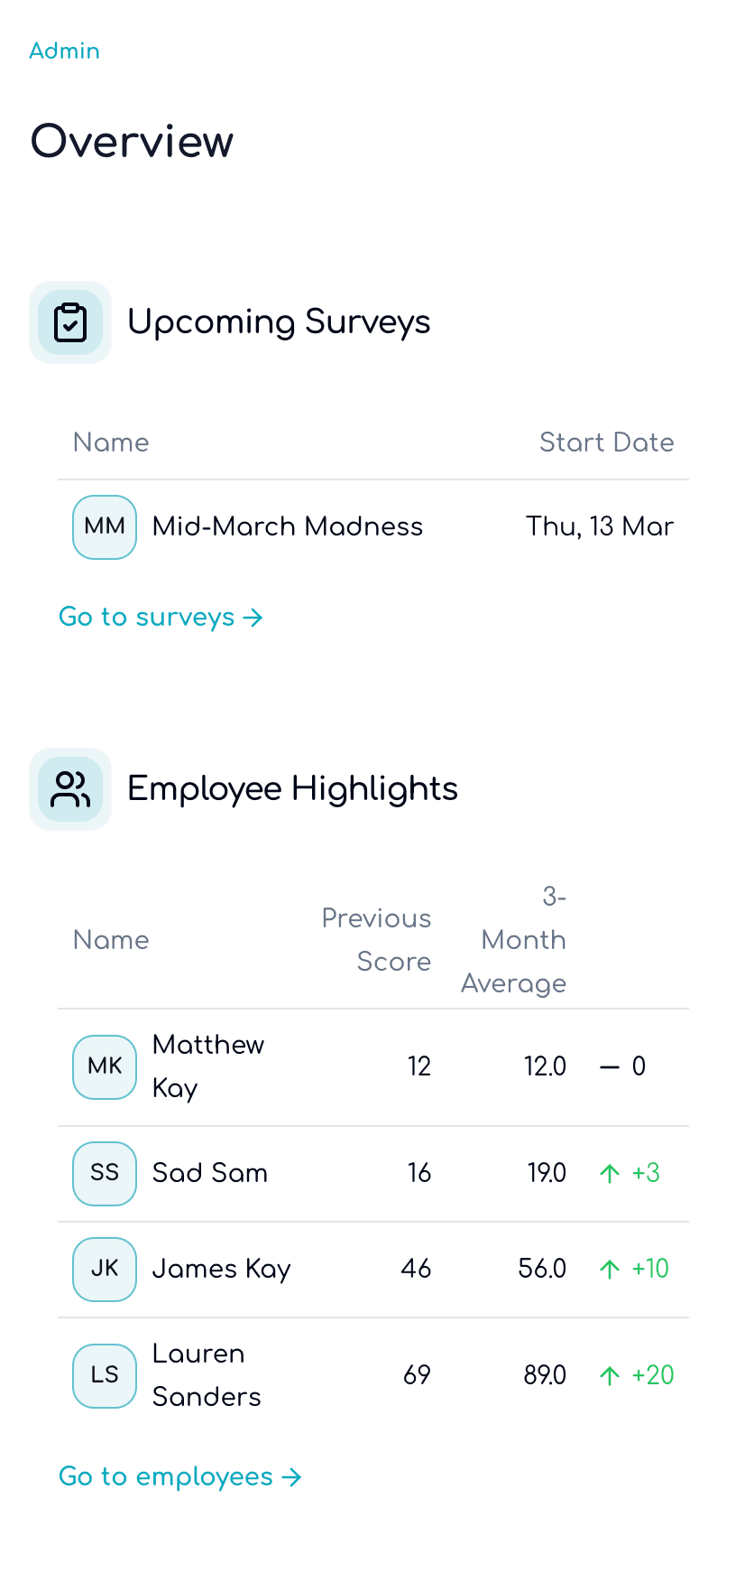The height and width of the screenshot is (1573, 745).
Task: Click the green up arrow beside +20
Action: coord(610,1376)
